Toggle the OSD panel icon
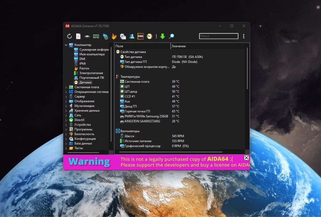Image resolution: width=321 pixels, height=217 pixels. click(141, 36)
